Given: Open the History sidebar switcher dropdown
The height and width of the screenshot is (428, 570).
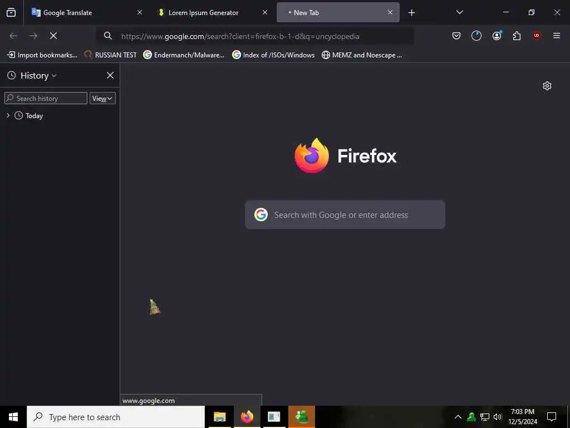Looking at the screenshot, I should click(x=32, y=75).
